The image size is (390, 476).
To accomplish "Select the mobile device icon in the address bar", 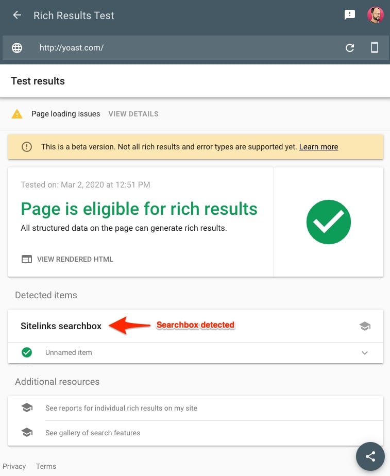I will 375,47.
